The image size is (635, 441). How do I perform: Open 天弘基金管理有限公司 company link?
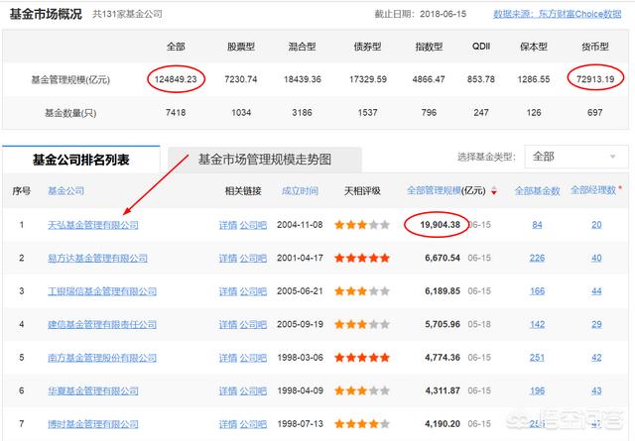[x=92, y=225]
